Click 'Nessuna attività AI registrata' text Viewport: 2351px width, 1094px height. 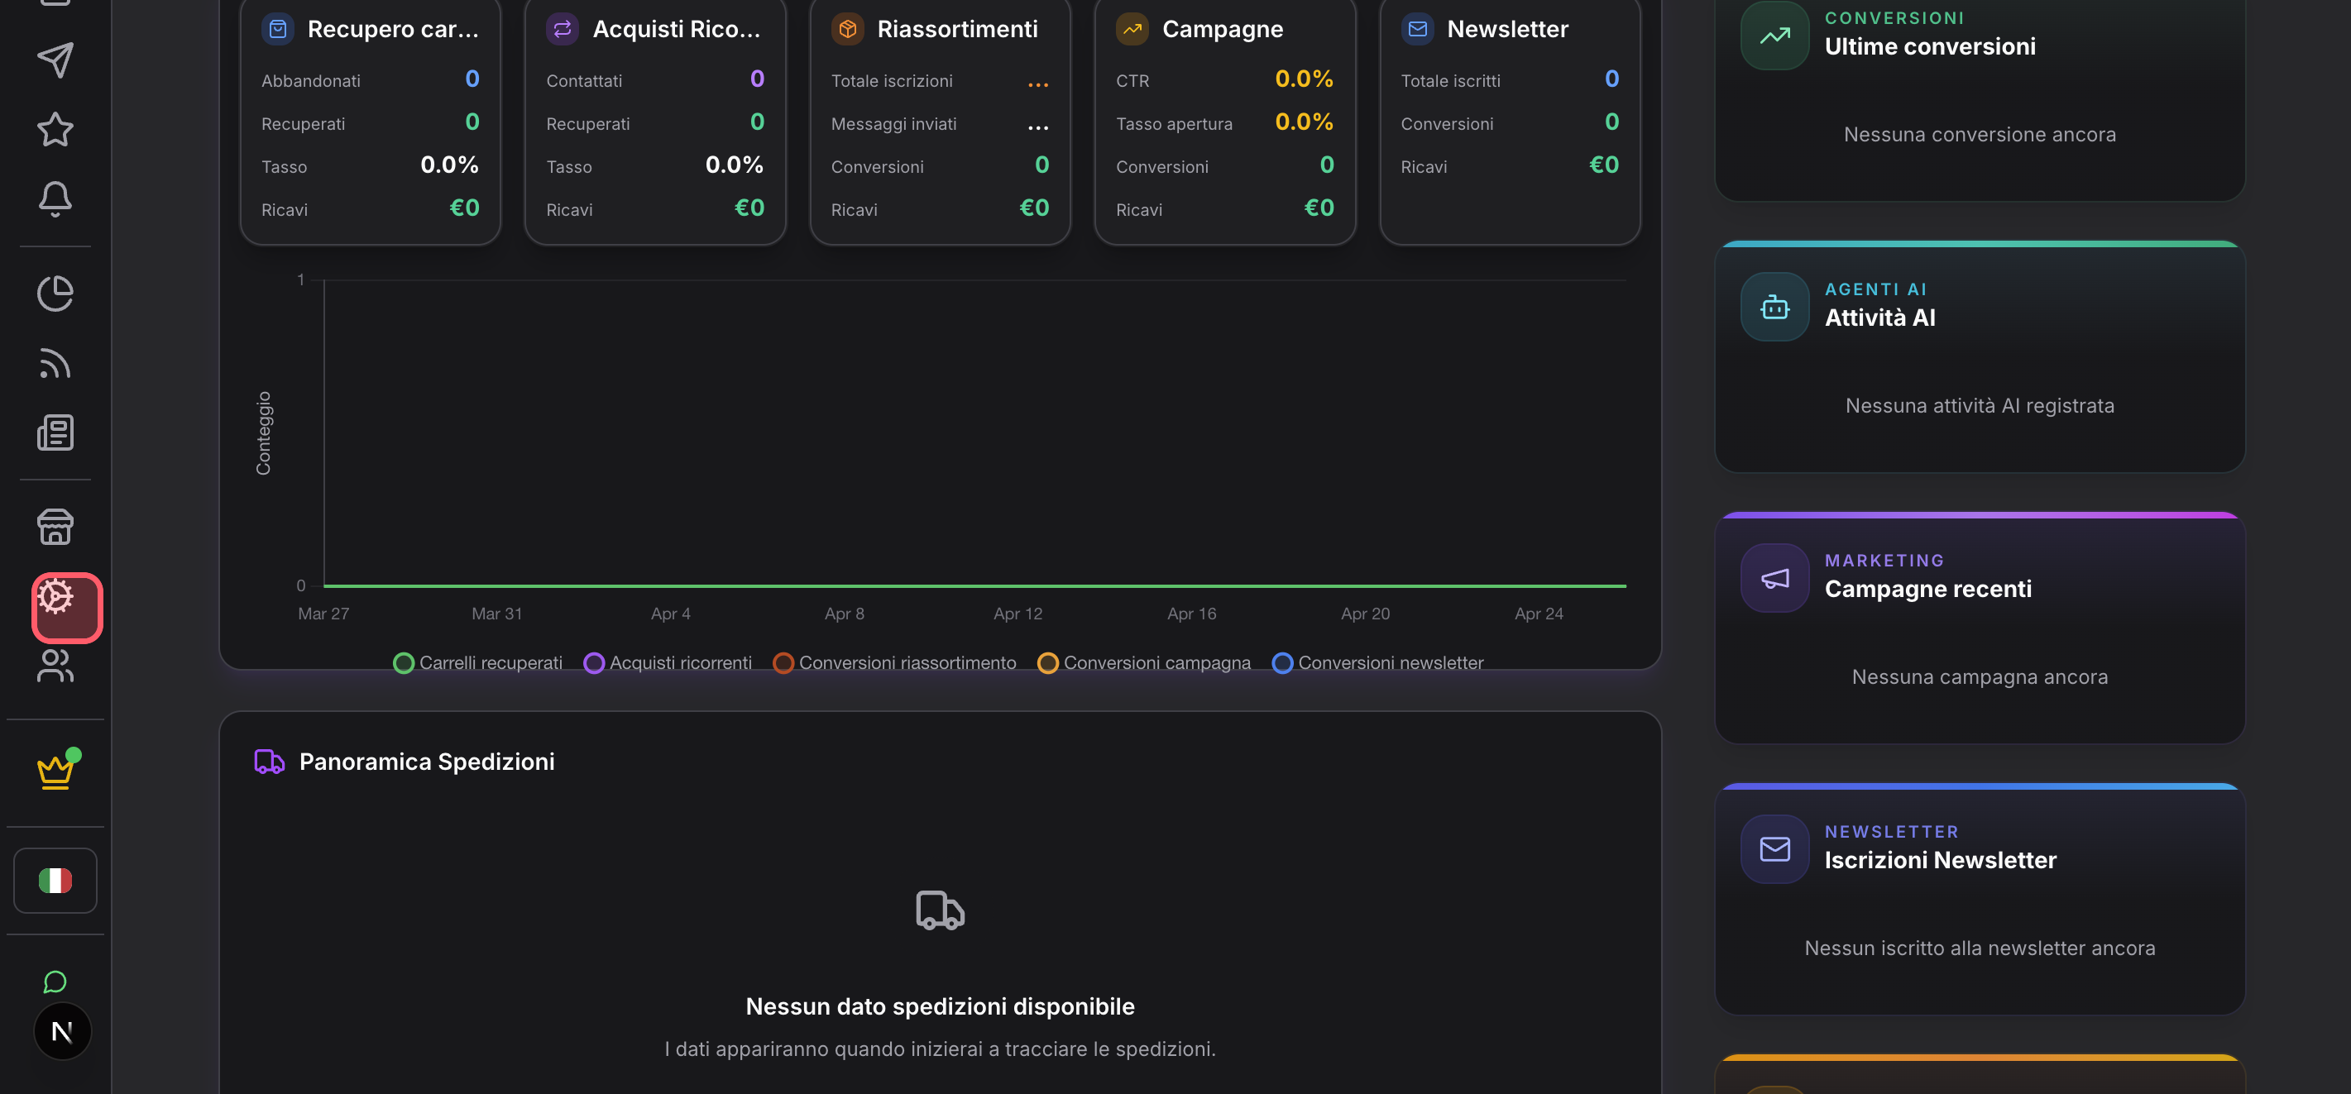point(1980,405)
